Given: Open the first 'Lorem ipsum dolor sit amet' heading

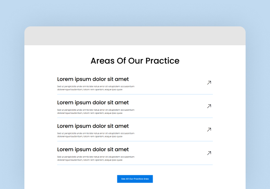Looking at the screenshot, I should coord(93,79).
